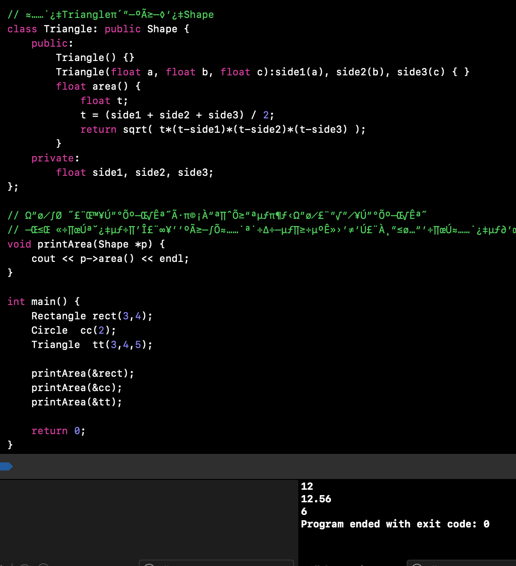
Task: Click the 'private:' access specifier
Action: pos(55,158)
